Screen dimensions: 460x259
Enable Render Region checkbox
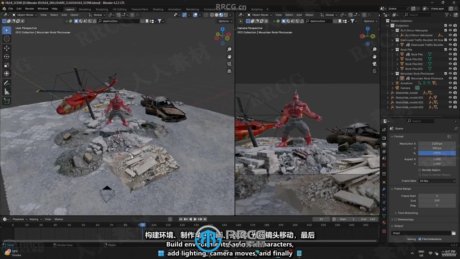tap(420, 170)
